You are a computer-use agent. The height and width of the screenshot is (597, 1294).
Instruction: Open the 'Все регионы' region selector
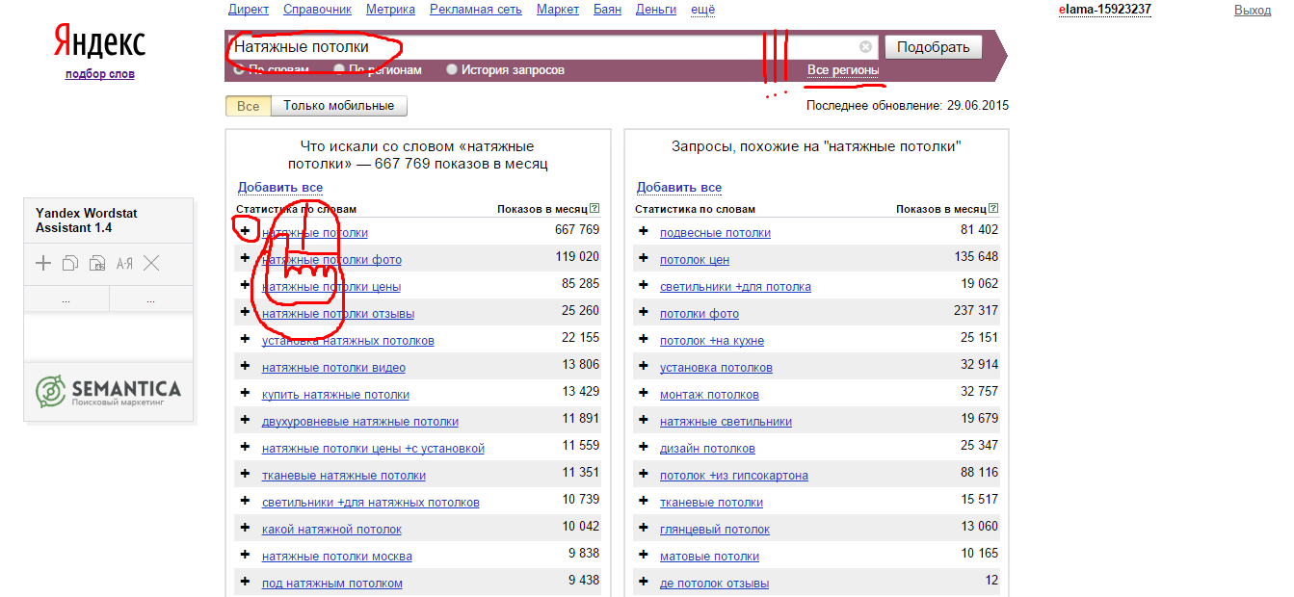coord(843,70)
